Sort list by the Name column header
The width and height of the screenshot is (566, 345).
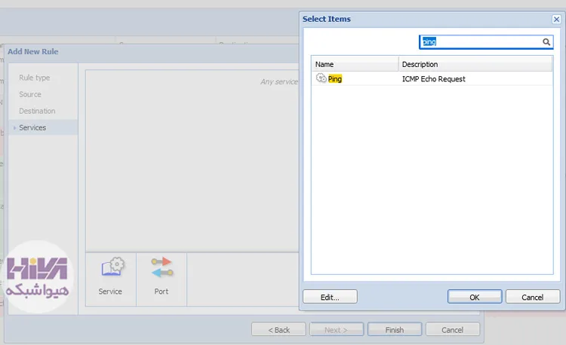click(x=355, y=64)
